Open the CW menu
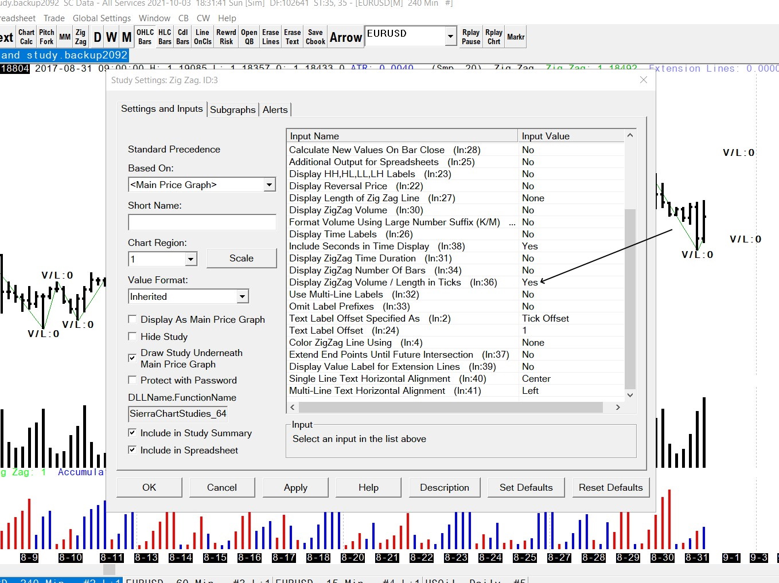The width and height of the screenshot is (779, 583). click(x=203, y=18)
